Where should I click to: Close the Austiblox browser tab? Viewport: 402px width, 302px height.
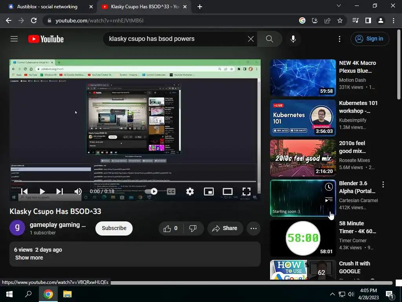pyautogui.click(x=91, y=7)
